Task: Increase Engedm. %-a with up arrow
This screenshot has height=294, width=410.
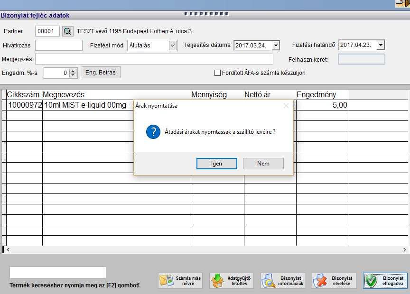Action: point(74,70)
